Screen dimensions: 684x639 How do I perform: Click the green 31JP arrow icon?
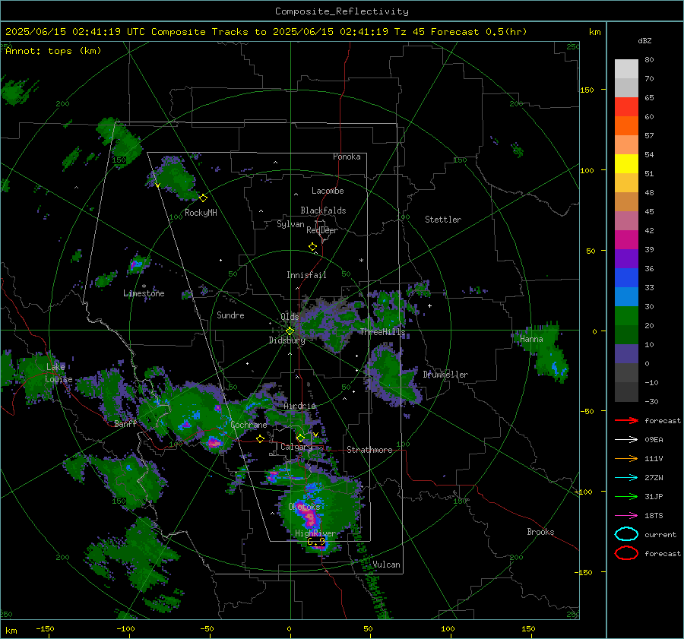click(x=626, y=496)
